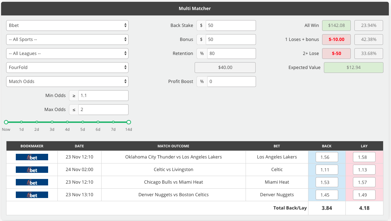Open the All Leagues dropdown
Image resolution: width=391 pixels, height=221 pixels.
pyautogui.click(x=67, y=53)
